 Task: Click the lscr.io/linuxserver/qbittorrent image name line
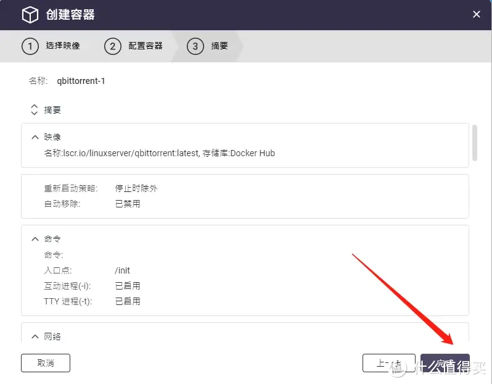tap(159, 153)
